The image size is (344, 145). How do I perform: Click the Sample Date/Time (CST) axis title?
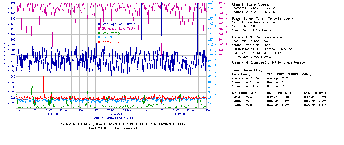(113, 118)
